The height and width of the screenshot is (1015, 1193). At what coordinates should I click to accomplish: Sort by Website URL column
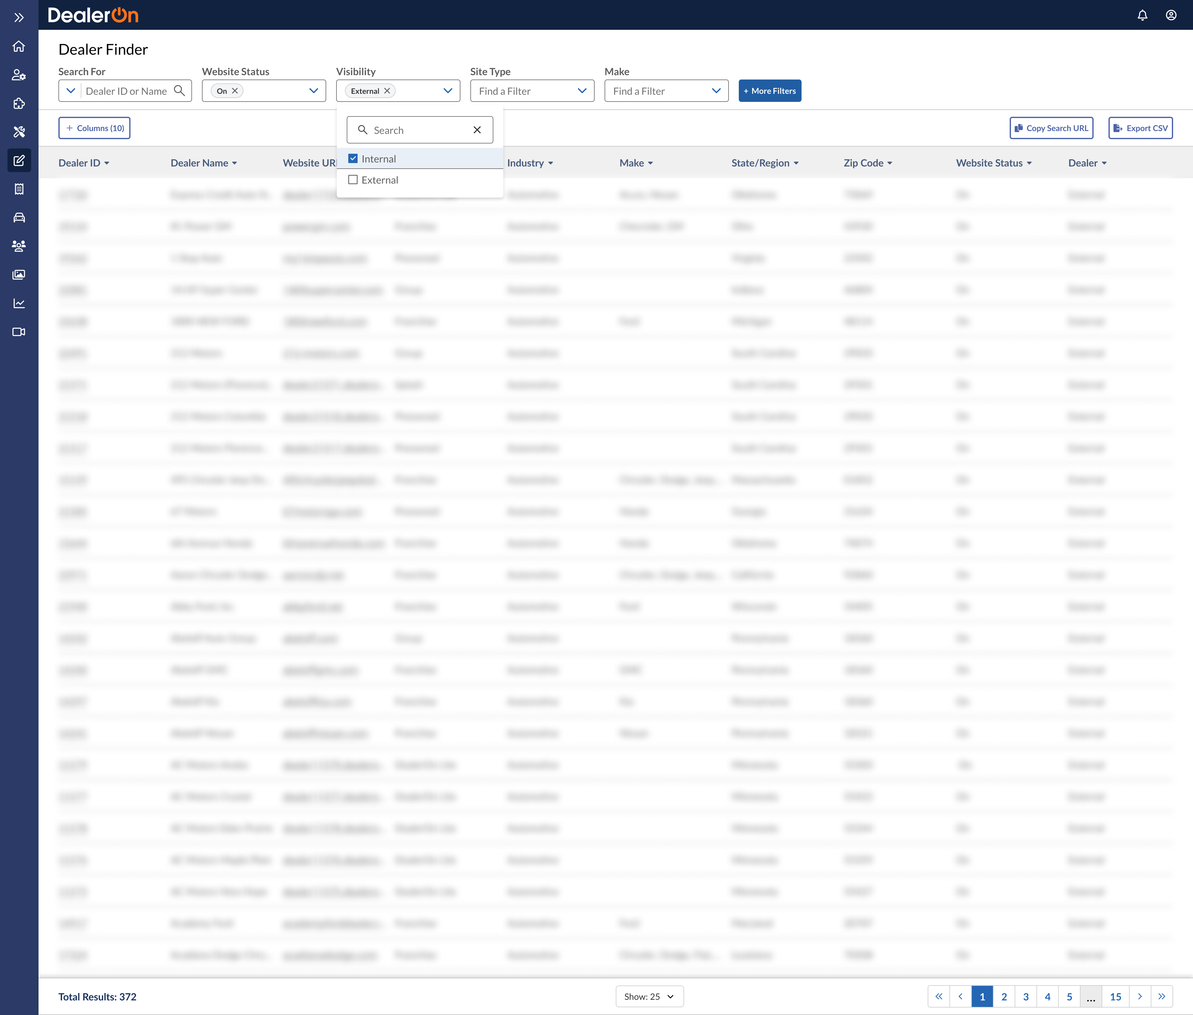pos(310,163)
